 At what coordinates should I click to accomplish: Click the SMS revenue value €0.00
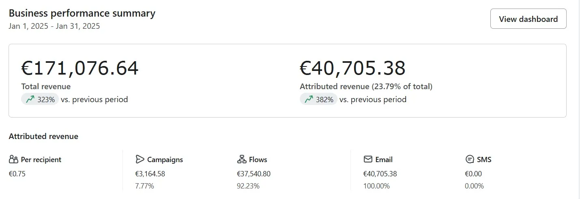tap(473, 174)
